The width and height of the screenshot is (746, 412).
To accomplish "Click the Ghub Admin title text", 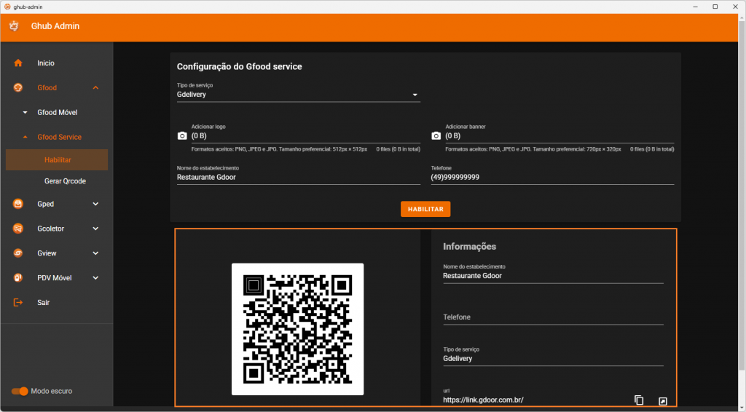I will [x=55, y=26].
